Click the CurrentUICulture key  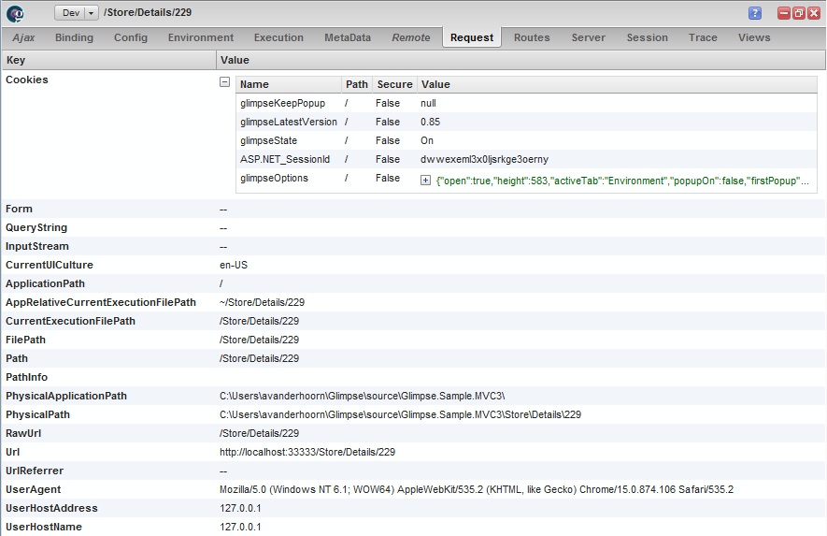(x=50, y=265)
